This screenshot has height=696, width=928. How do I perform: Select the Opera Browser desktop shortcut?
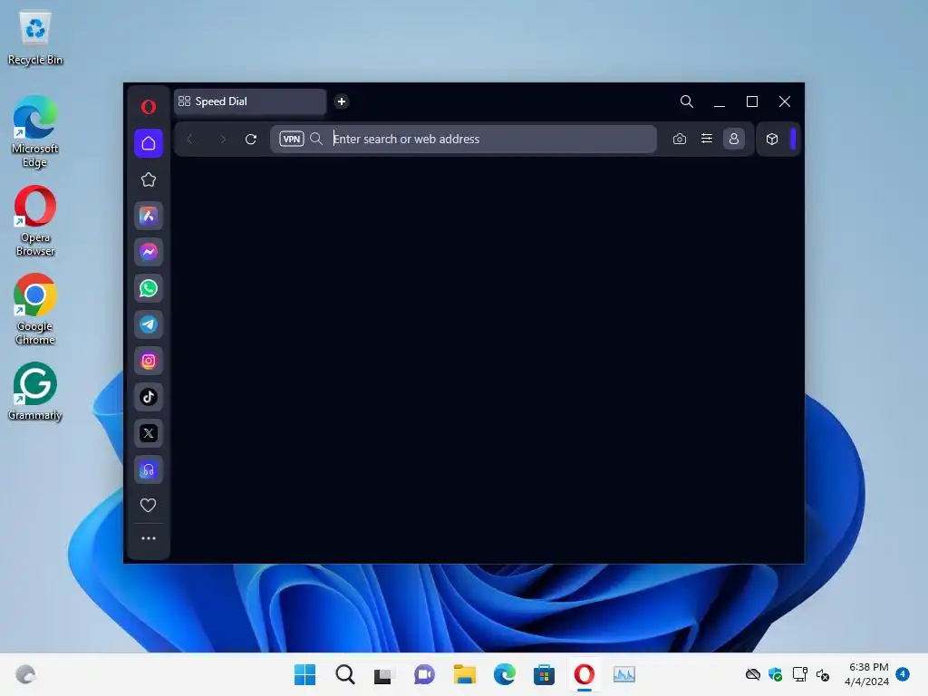click(x=35, y=221)
